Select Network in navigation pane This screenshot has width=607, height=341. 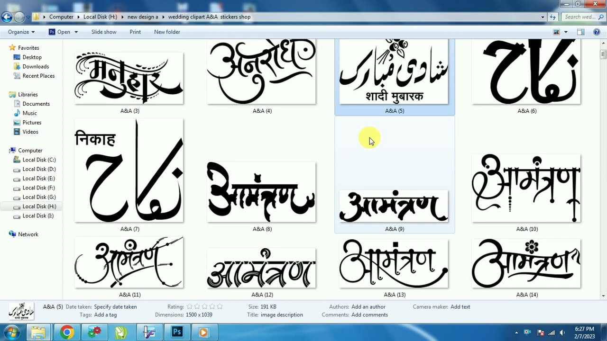[x=28, y=234]
